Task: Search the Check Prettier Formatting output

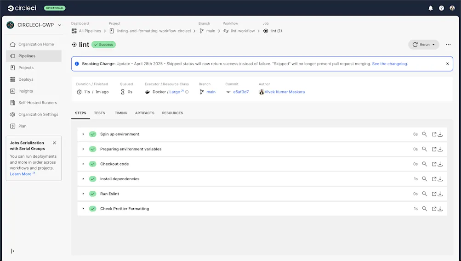Action: point(424,209)
